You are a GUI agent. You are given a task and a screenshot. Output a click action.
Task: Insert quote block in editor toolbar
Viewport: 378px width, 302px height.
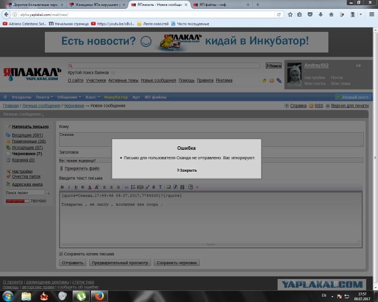[x=140, y=187]
